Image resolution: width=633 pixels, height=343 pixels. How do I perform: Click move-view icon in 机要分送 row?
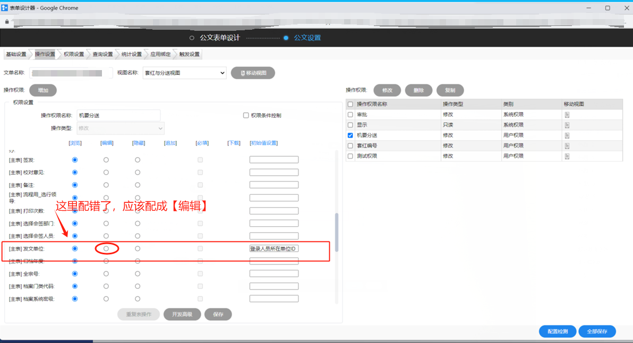(x=567, y=135)
